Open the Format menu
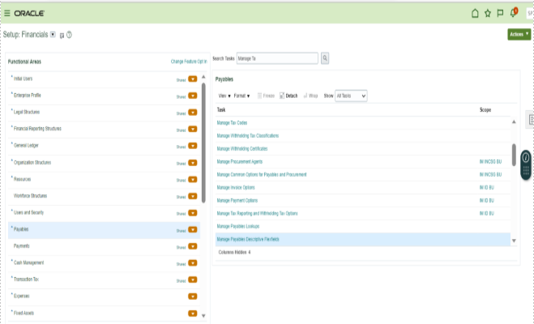Screen dimensions: 534x324 tap(241, 96)
